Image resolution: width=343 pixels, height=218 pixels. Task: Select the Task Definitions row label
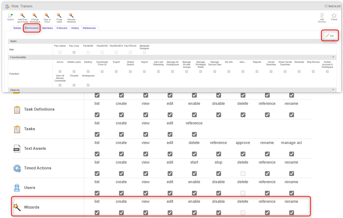39,109
